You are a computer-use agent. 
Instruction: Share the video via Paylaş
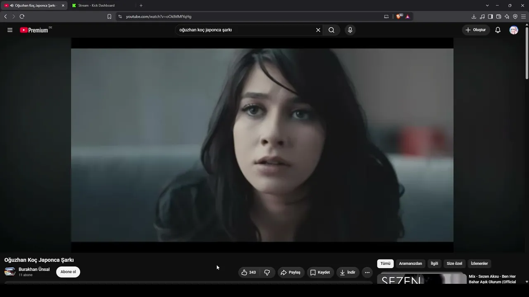[291, 272]
